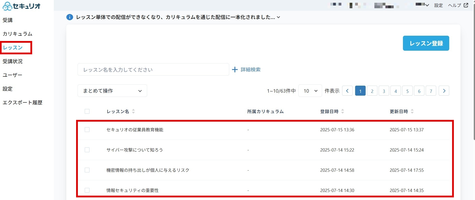Toggle the select-all header checkbox
The height and width of the screenshot is (200, 475).
[87, 111]
